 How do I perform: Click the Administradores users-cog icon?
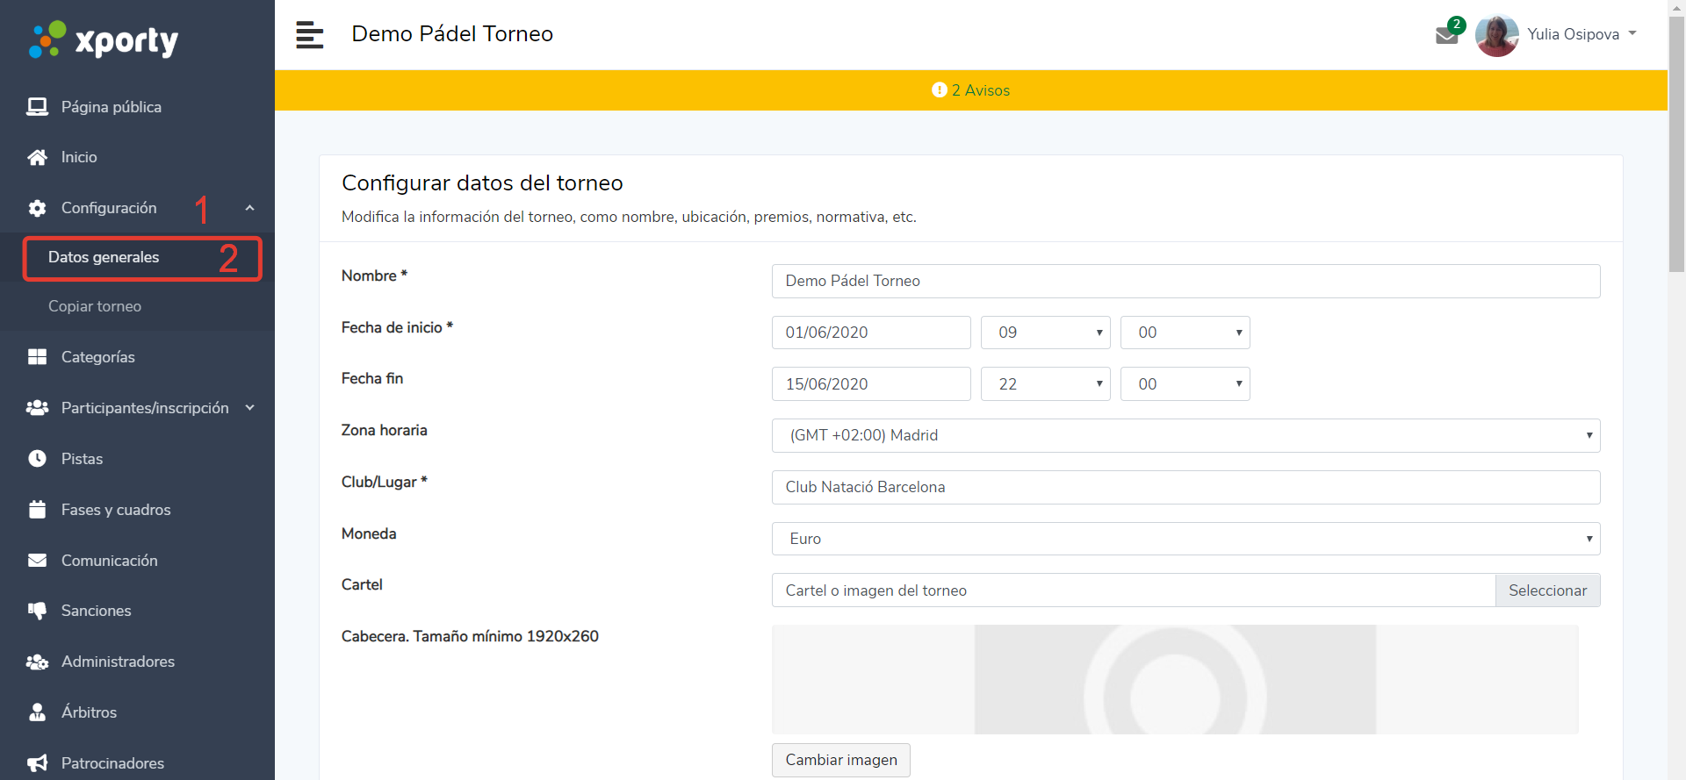tap(37, 662)
